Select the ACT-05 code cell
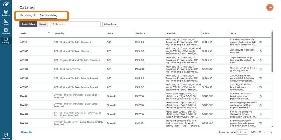This screenshot has width=281, height=140. (x=24, y=78)
